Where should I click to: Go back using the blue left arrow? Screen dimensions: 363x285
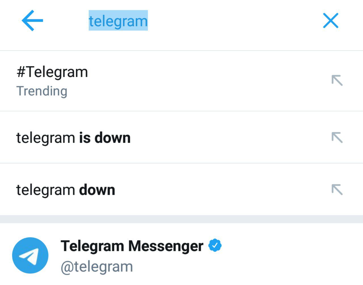click(x=32, y=20)
